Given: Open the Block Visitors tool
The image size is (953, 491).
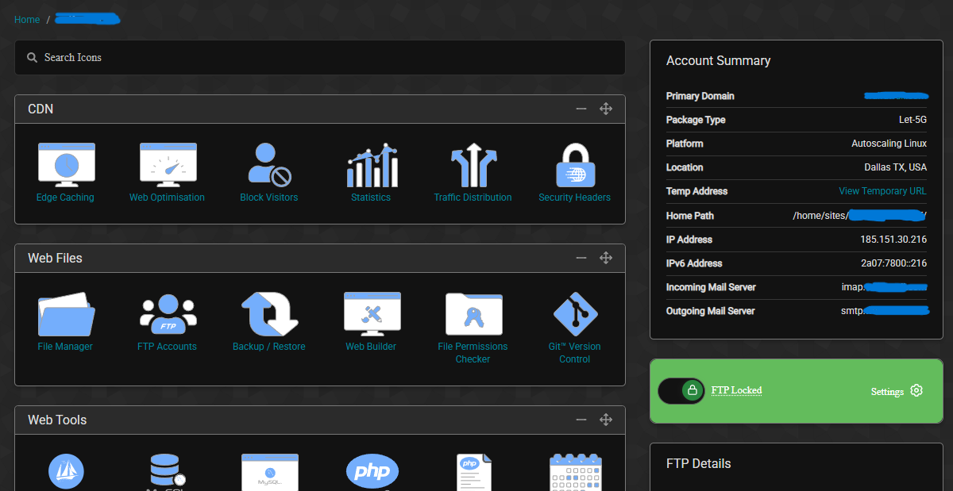Looking at the screenshot, I should 269,172.
